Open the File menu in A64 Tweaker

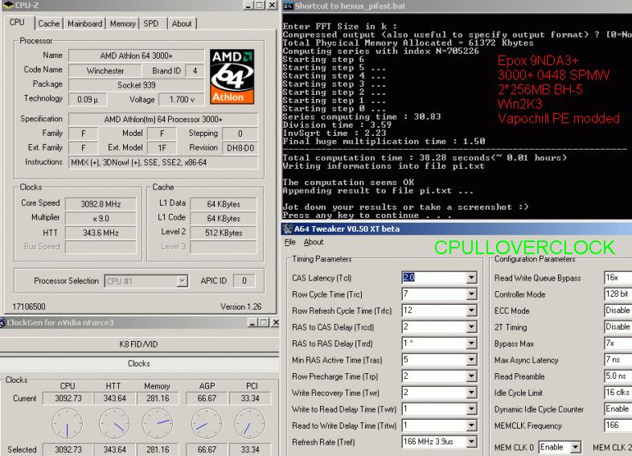pos(289,242)
